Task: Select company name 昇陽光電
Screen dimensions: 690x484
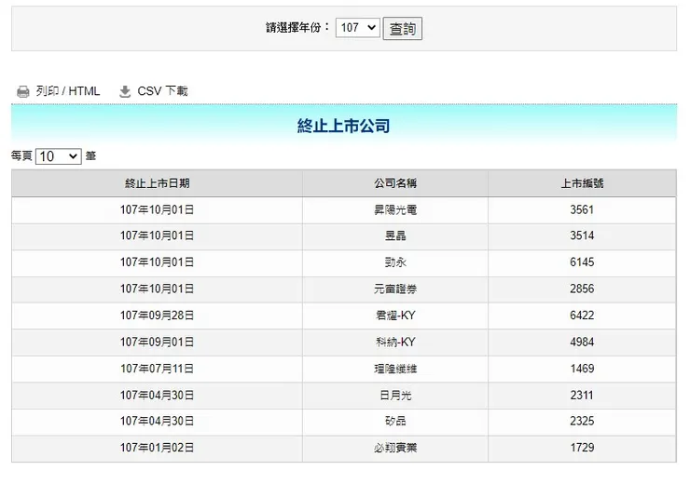Action: click(x=395, y=210)
